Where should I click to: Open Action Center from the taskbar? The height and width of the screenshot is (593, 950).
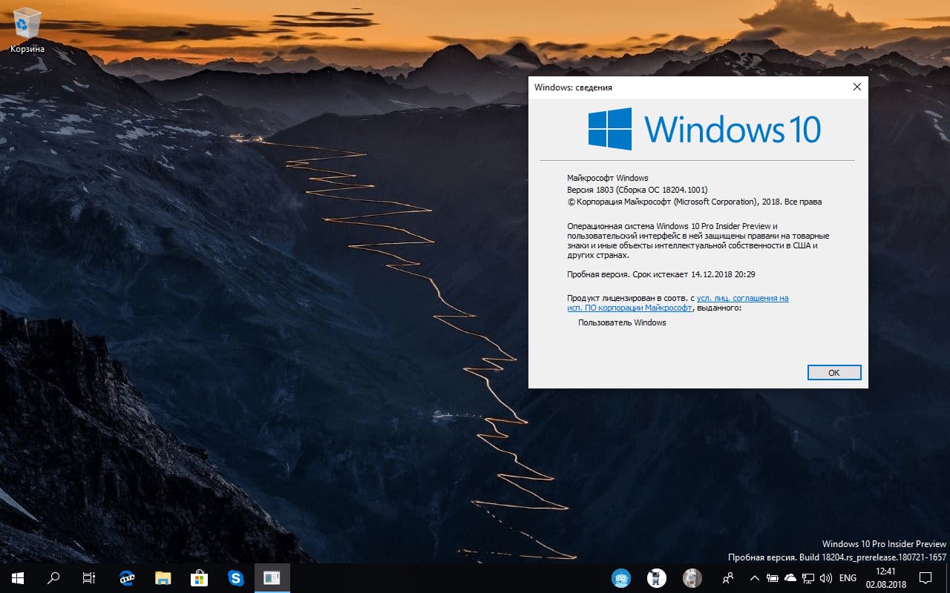[x=926, y=578]
